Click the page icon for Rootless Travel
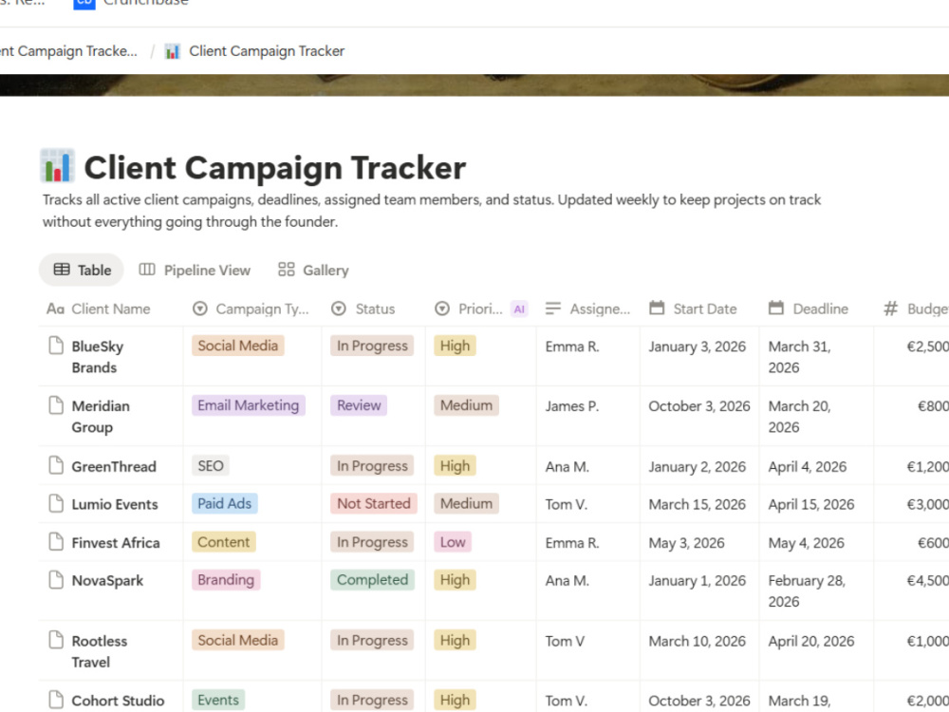Image resolution: width=949 pixels, height=712 pixels. 56,640
